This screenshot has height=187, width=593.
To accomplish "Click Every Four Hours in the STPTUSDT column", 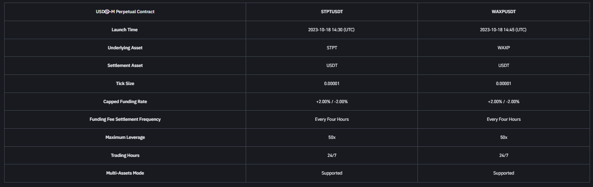I will pyautogui.click(x=332, y=119).
